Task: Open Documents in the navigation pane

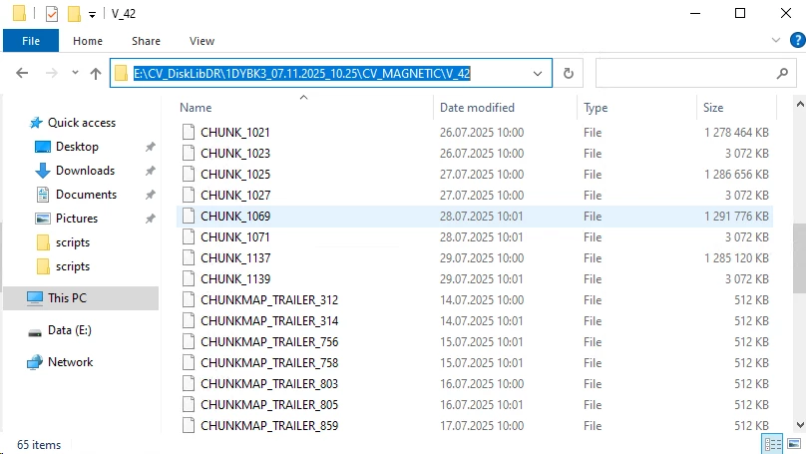Action: click(x=86, y=195)
